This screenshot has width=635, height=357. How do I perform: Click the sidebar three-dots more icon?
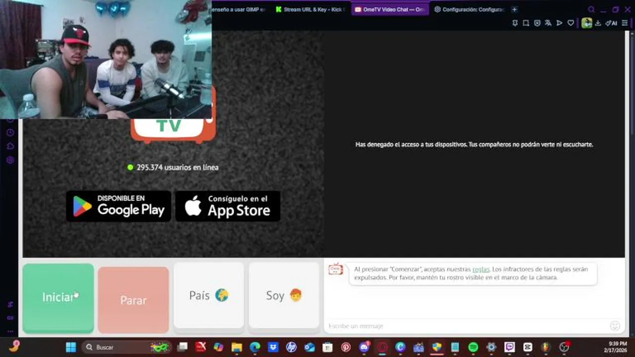point(10,331)
